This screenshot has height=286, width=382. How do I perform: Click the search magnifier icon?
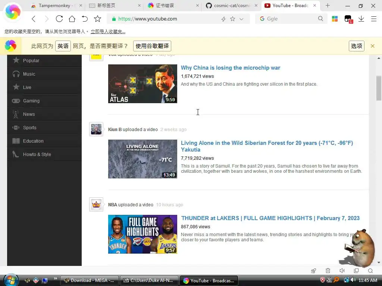coord(320,19)
